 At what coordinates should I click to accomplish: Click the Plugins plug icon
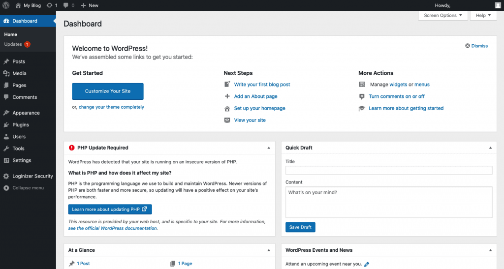[6, 124]
